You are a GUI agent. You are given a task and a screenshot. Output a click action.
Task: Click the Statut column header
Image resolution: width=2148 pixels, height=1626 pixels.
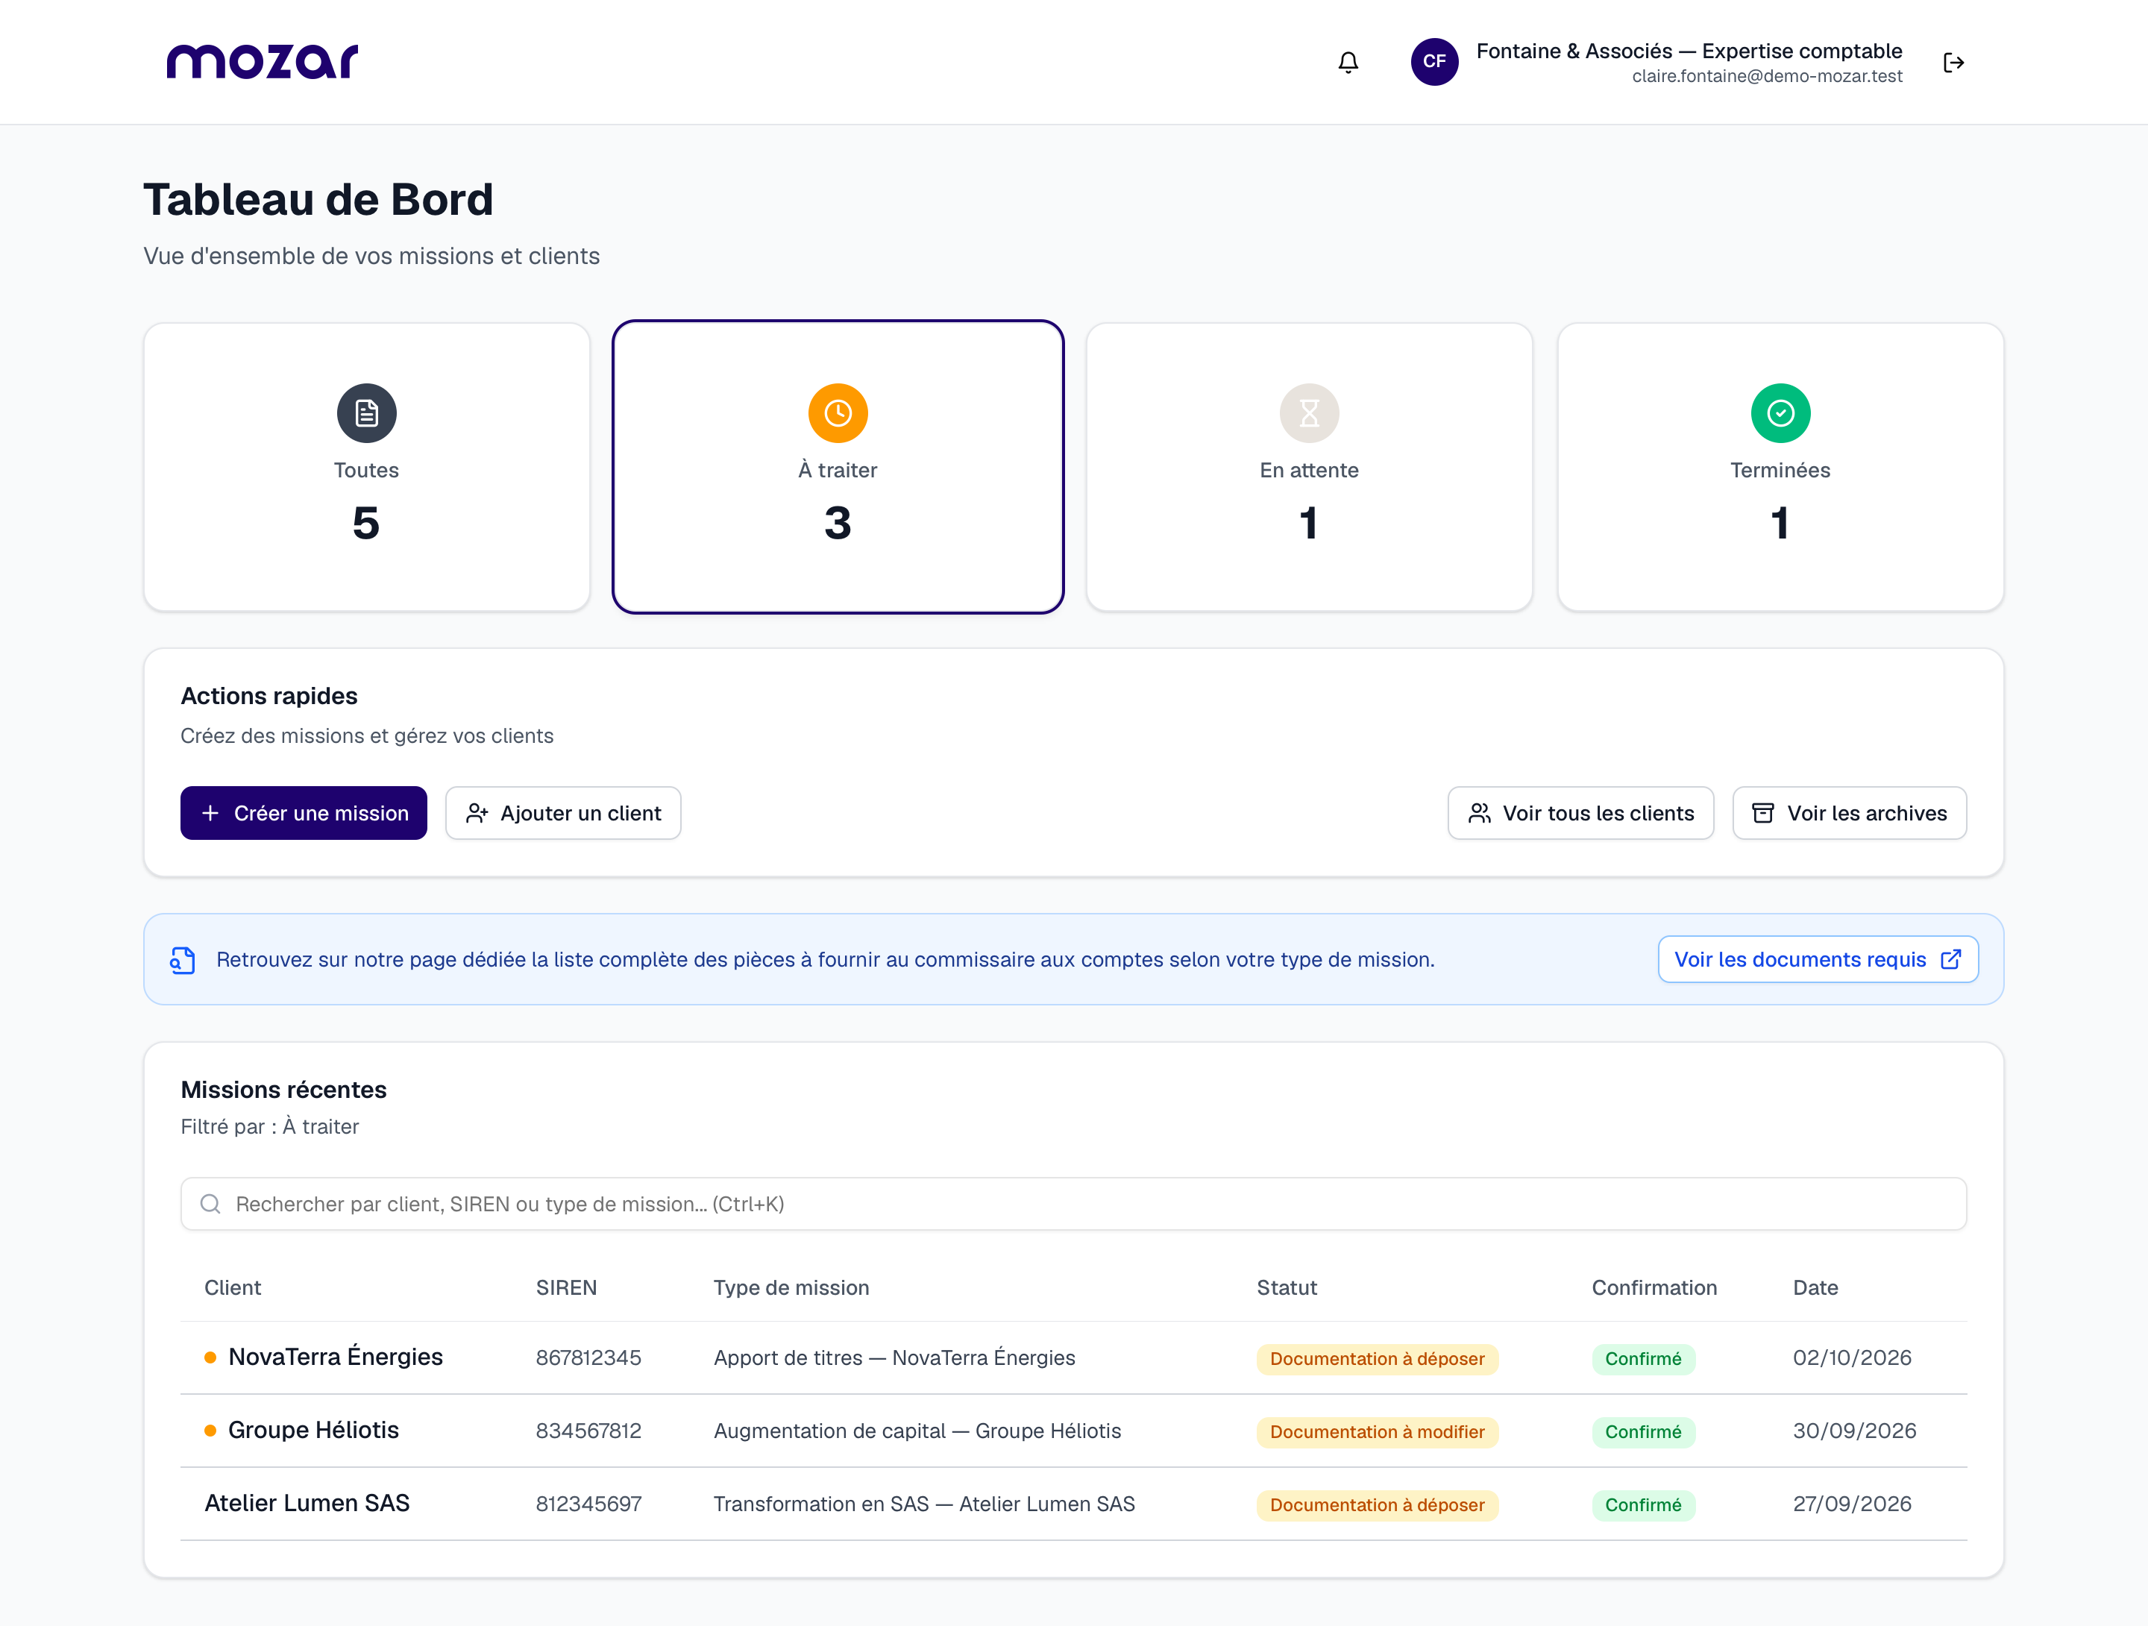click(1287, 1288)
